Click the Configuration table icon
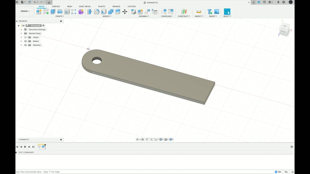Screen dimensions: 310x174 [x=171, y=12]
